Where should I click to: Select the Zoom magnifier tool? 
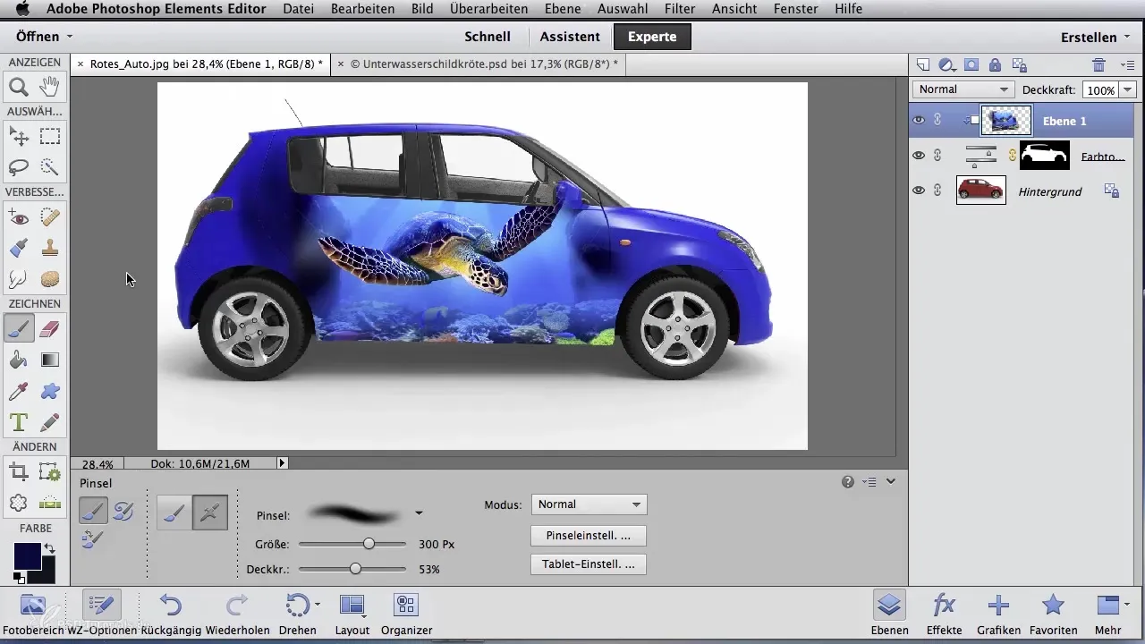19,87
